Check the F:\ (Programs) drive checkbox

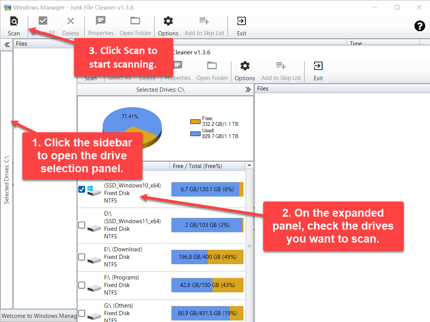pos(81,285)
